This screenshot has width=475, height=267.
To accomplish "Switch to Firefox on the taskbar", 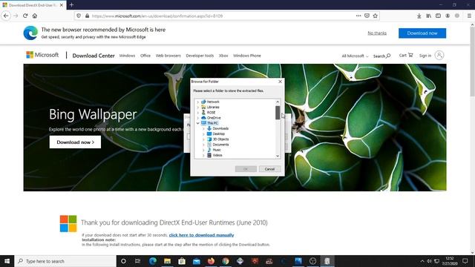I will click(x=211, y=261).
